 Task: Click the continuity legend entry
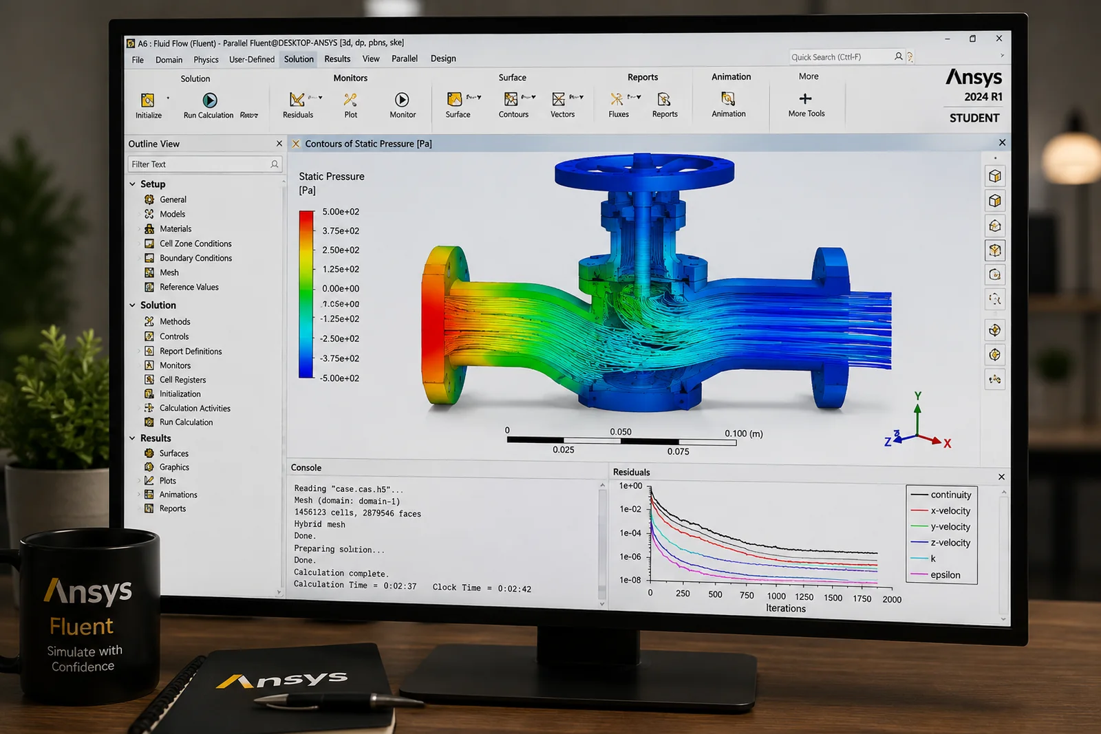point(941,495)
